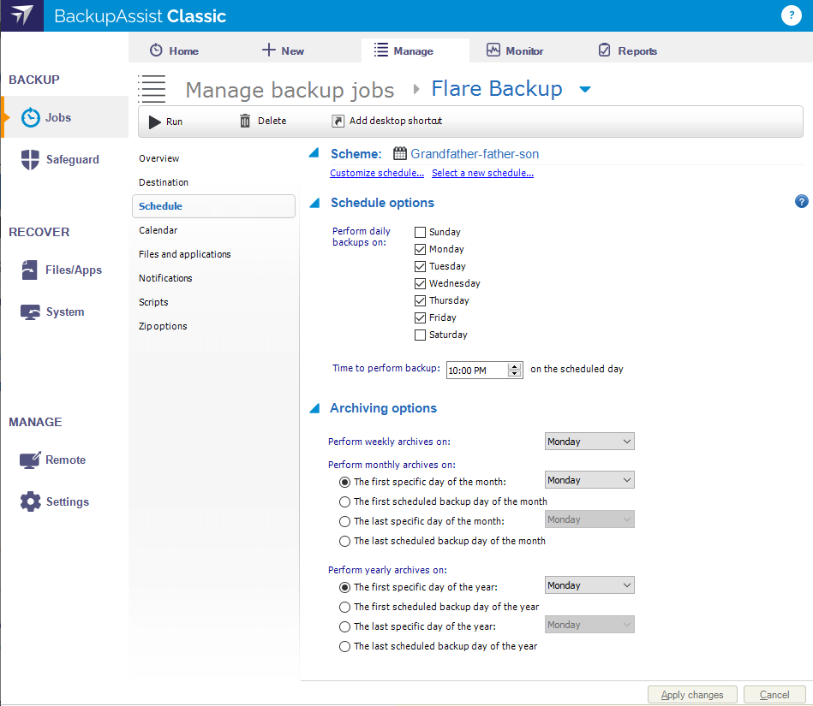Open Schedule options help icon
Viewport: 813px width, 706px height.
pos(802,201)
